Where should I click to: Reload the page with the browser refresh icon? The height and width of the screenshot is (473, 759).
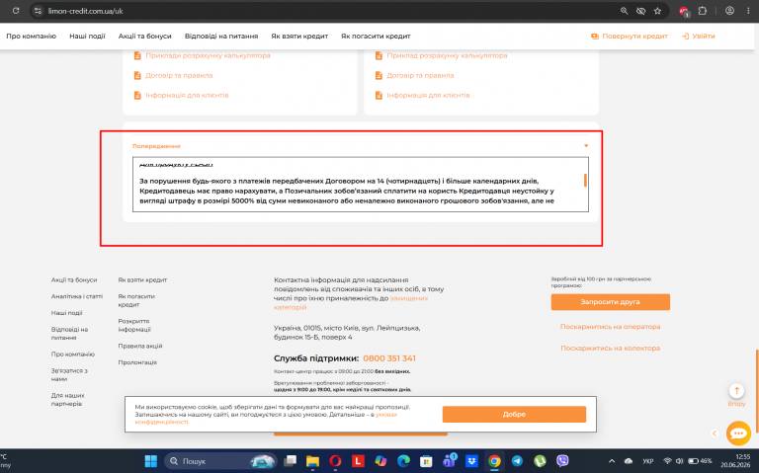(x=16, y=11)
